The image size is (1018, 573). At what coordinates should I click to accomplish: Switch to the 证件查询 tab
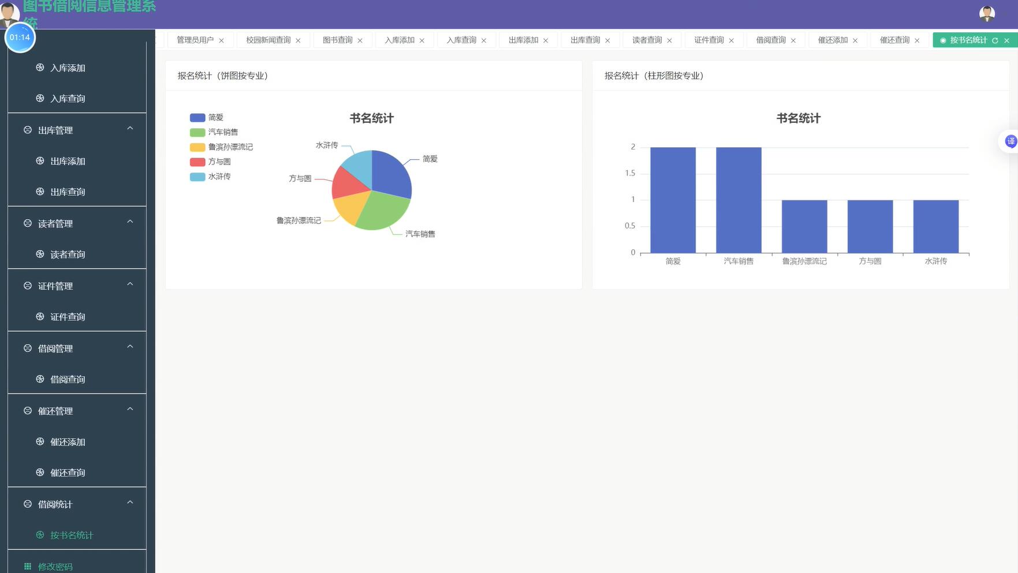[x=709, y=40]
